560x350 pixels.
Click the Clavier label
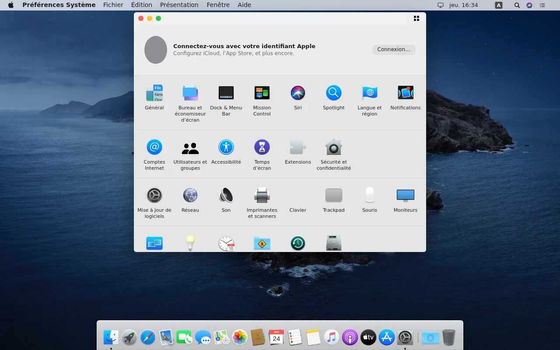tap(298, 210)
